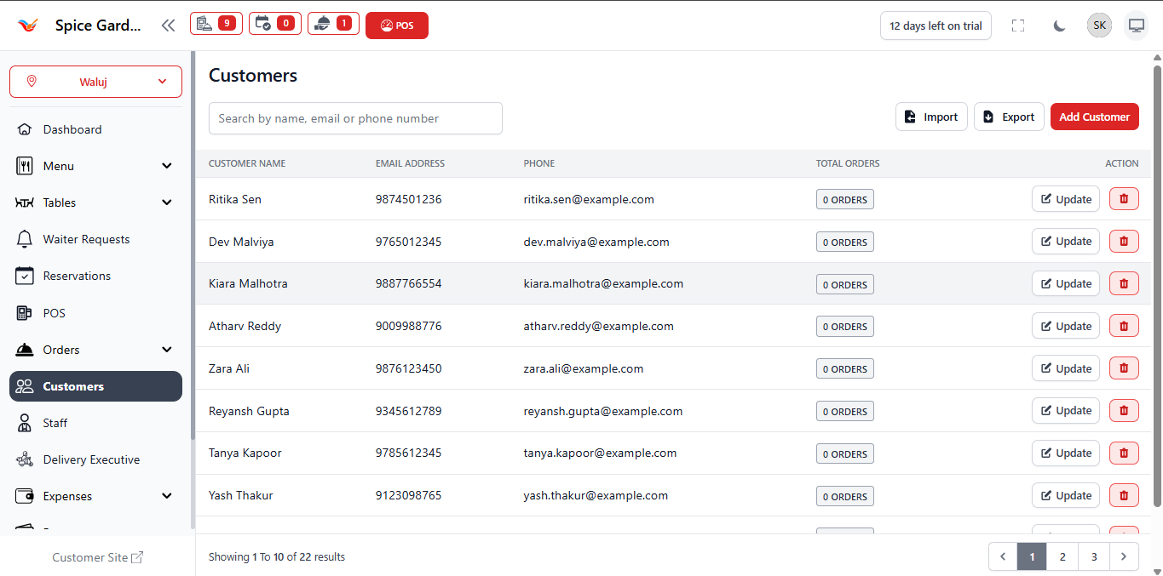This screenshot has height=576, width=1163.
Task: Click the Add Customer button
Action: point(1094,117)
